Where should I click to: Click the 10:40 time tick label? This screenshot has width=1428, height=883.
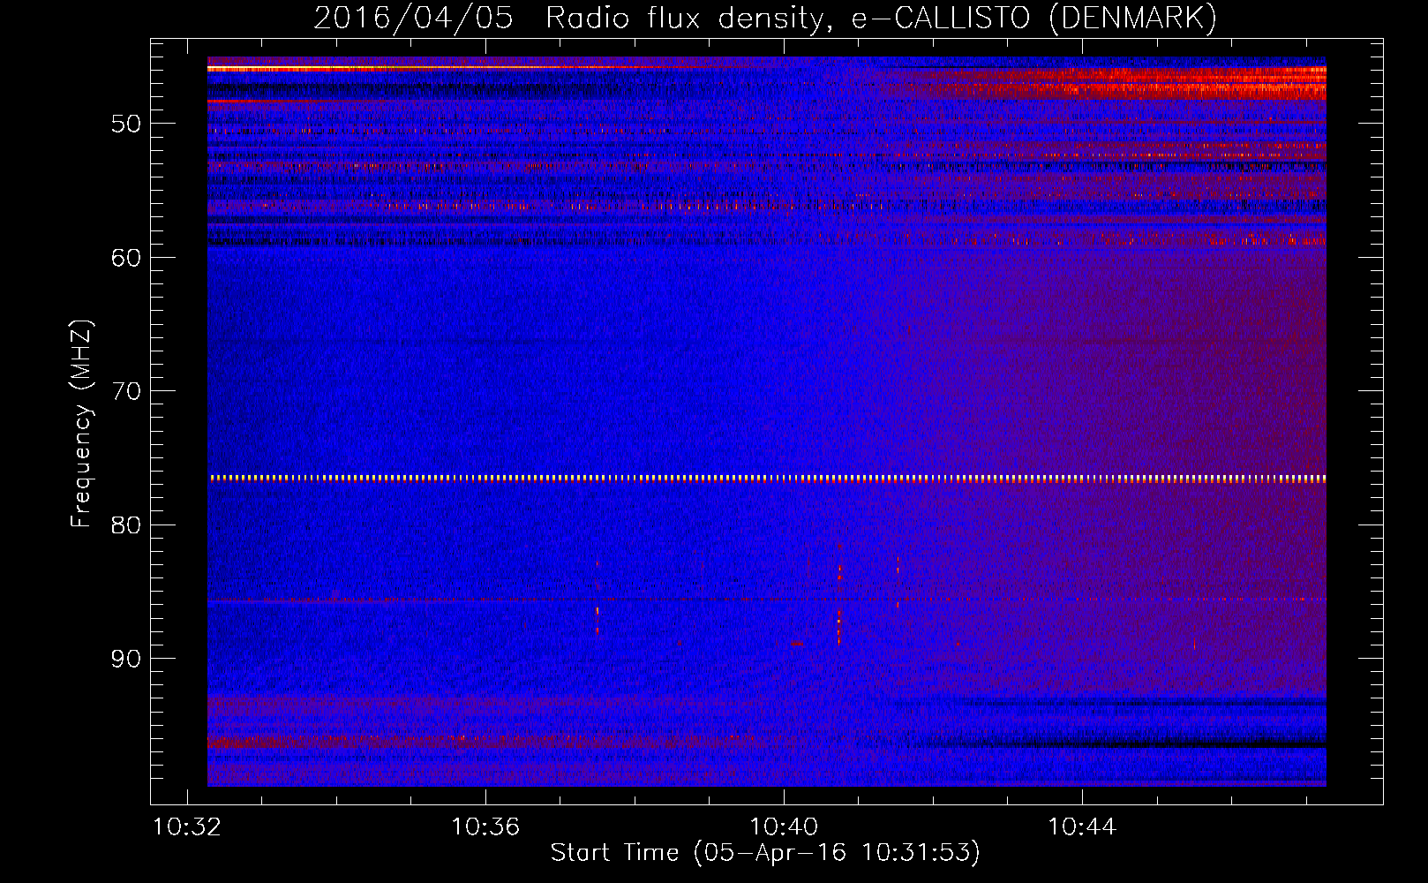[x=784, y=827]
